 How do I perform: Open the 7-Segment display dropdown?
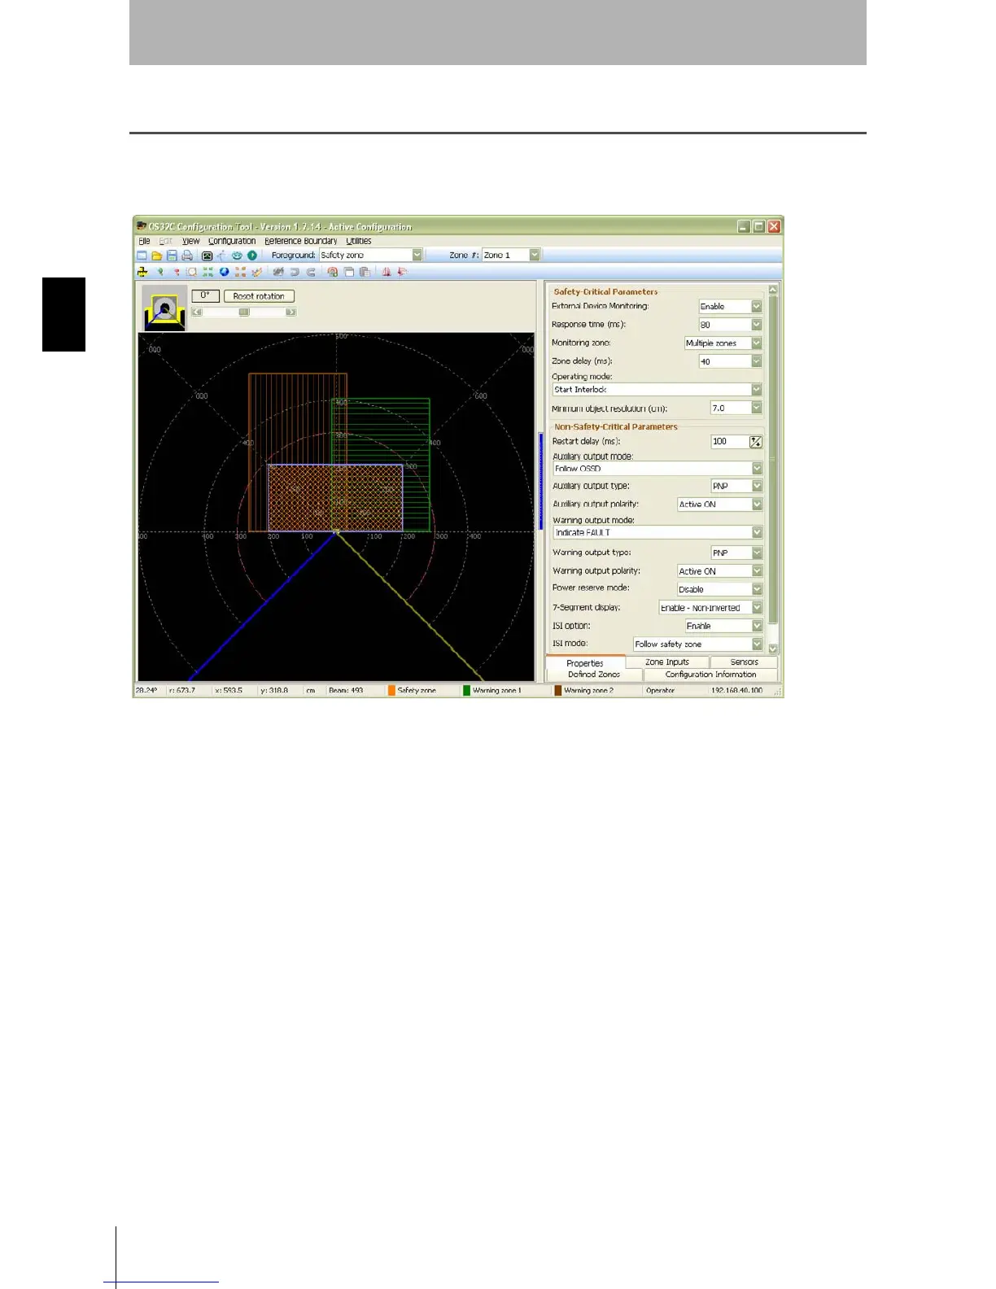coord(757,608)
